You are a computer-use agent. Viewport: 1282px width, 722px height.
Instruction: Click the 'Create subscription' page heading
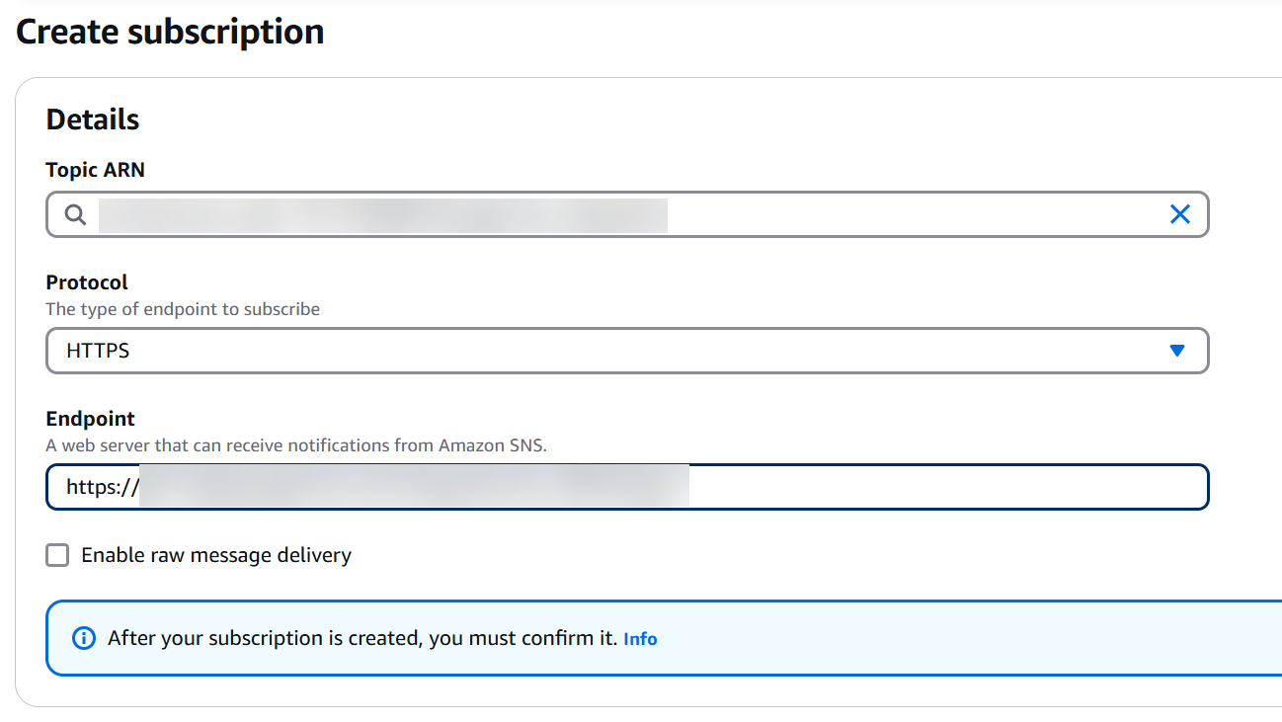point(170,32)
